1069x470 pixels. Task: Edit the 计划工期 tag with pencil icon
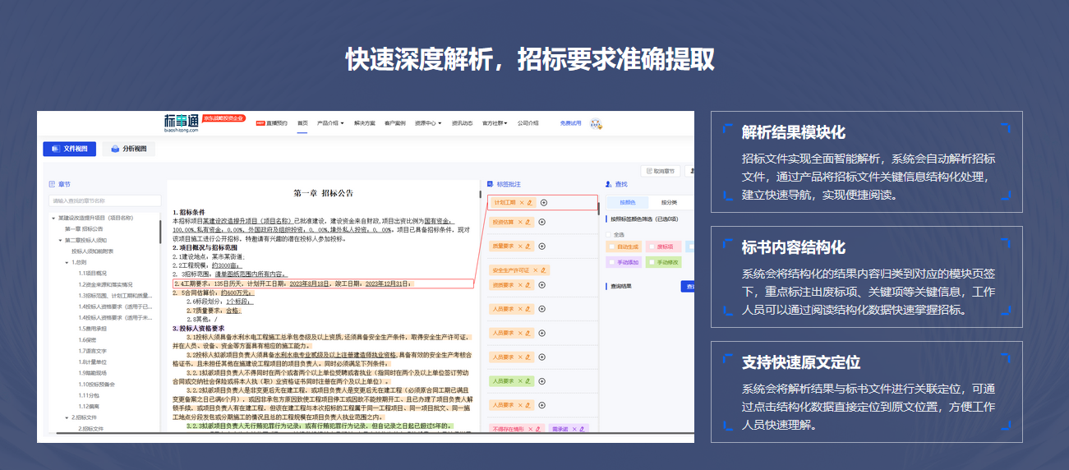pos(529,202)
